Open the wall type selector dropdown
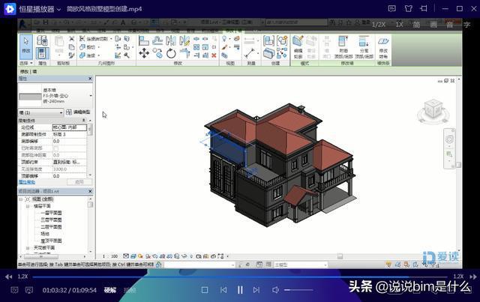Image resolution: width=480 pixels, height=302 pixels. point(90,97)
